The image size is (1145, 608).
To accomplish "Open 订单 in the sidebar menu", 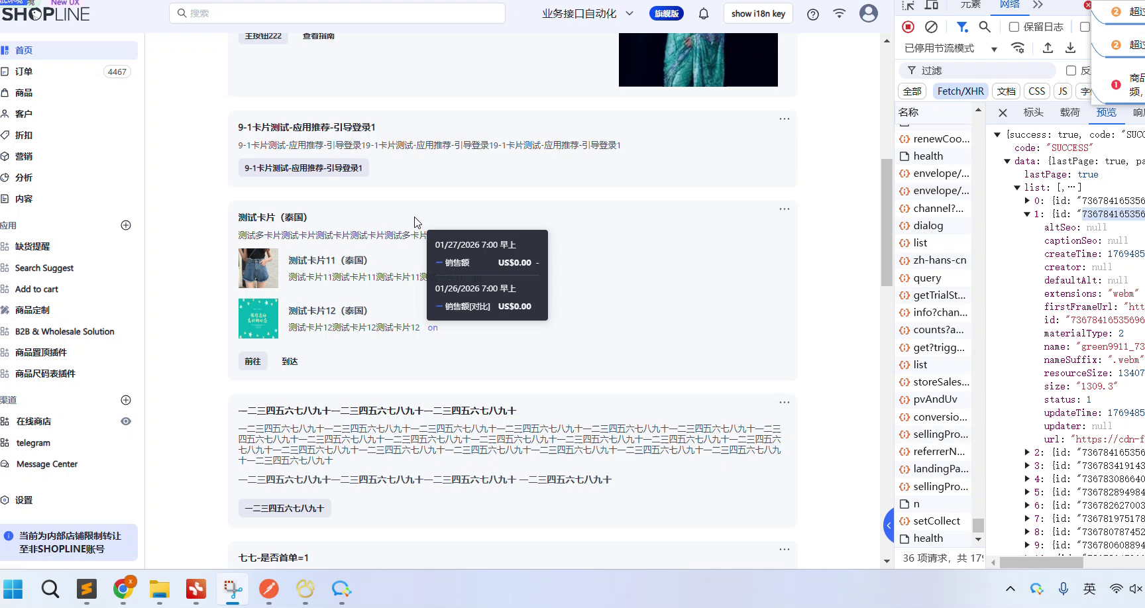I will click(x=24, y=72).
